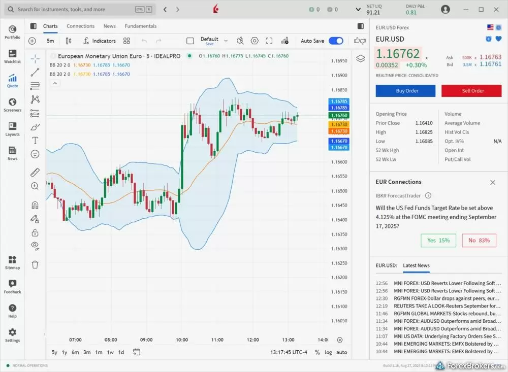Select the pattern drawing tool
This screenshot has width=508, height=372.
point(35,99)
